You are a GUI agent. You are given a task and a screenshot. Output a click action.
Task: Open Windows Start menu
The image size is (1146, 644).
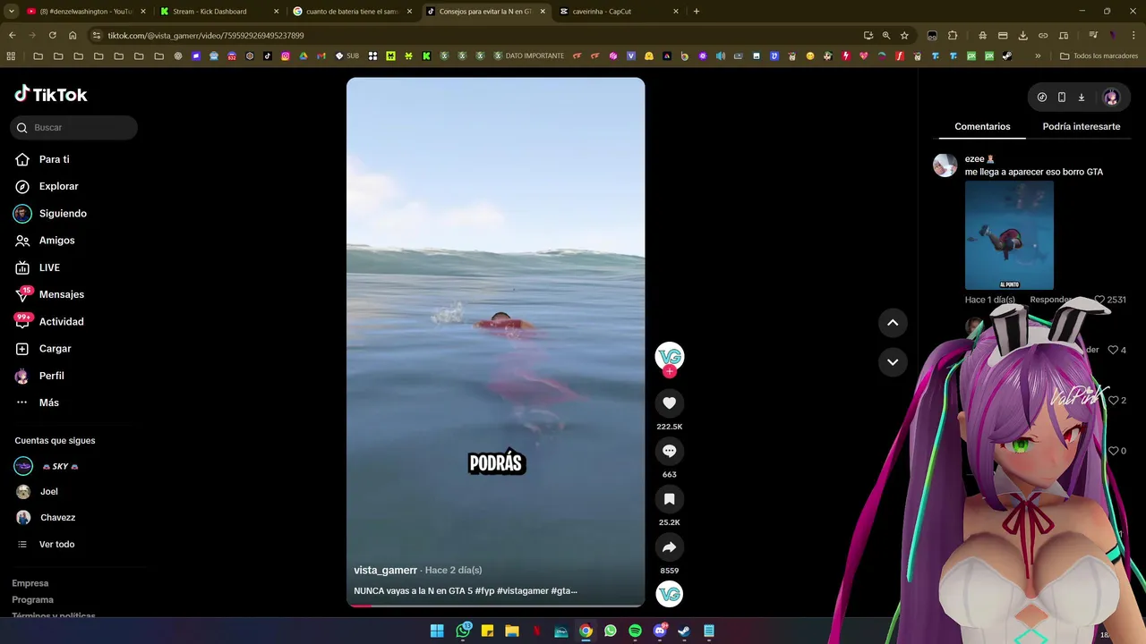click(437, 631)
